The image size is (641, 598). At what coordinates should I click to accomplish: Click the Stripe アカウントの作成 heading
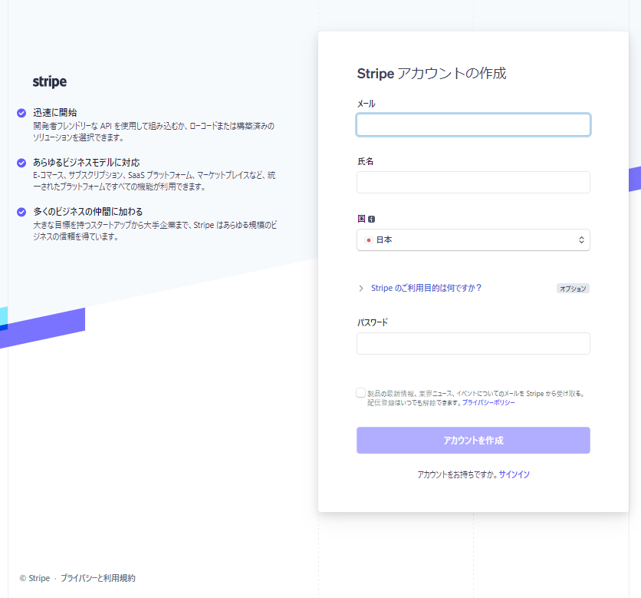click(x=432, y=73)
